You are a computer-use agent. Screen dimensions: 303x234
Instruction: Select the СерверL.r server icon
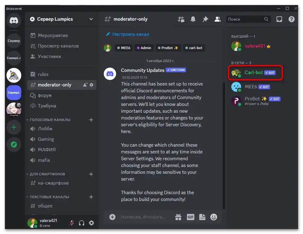tap(14, 58)
